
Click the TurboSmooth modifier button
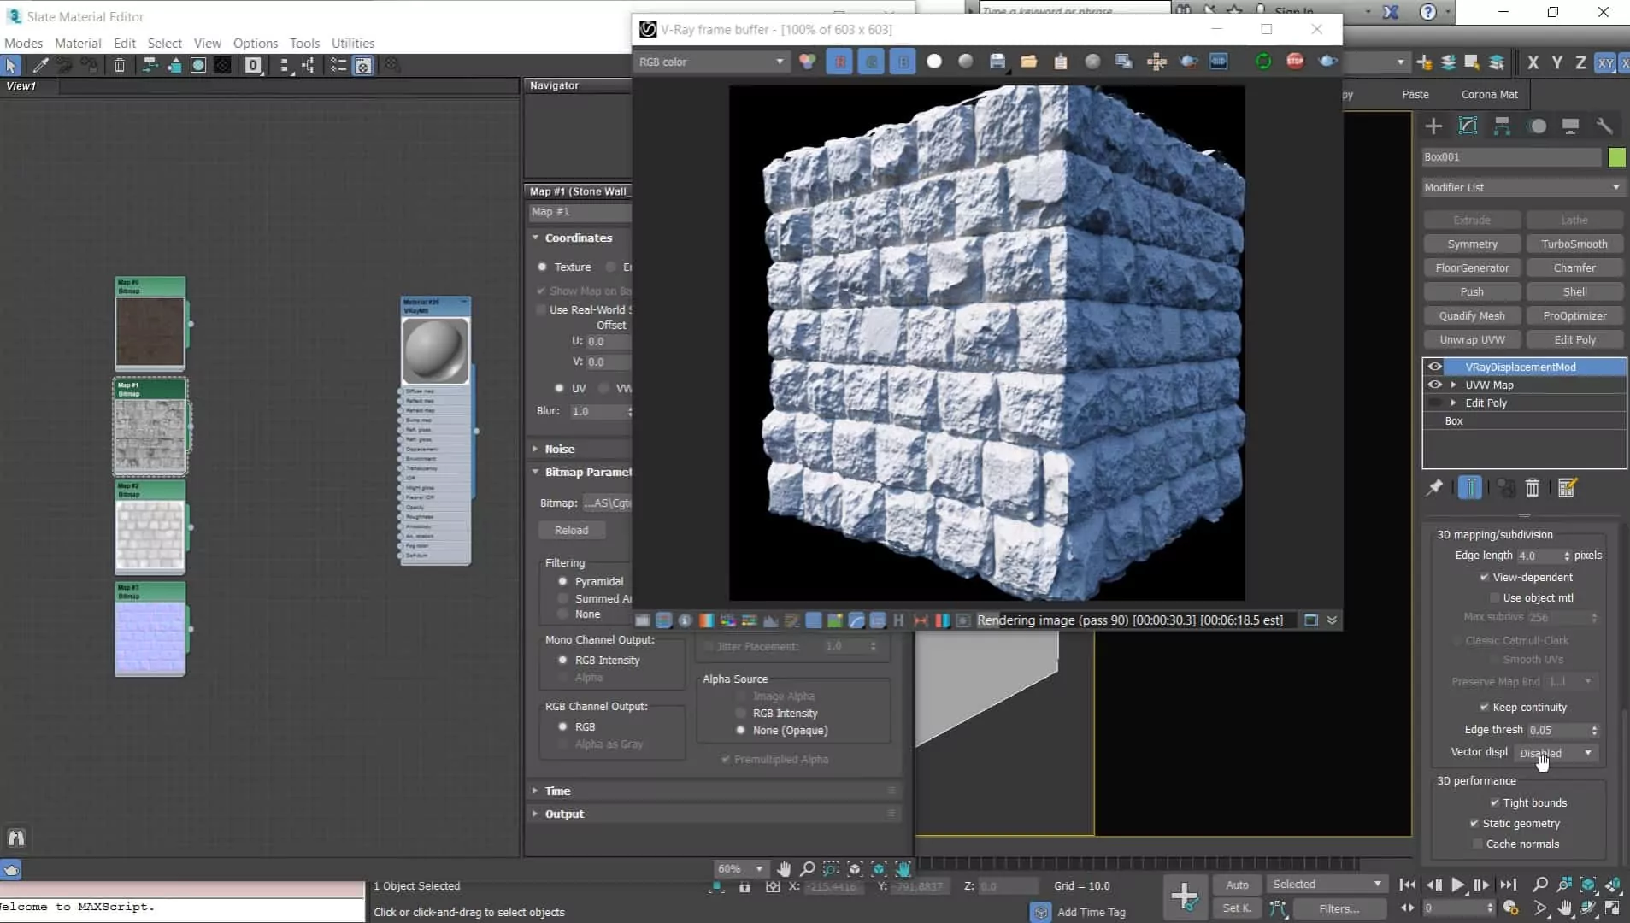(1574, 244)
